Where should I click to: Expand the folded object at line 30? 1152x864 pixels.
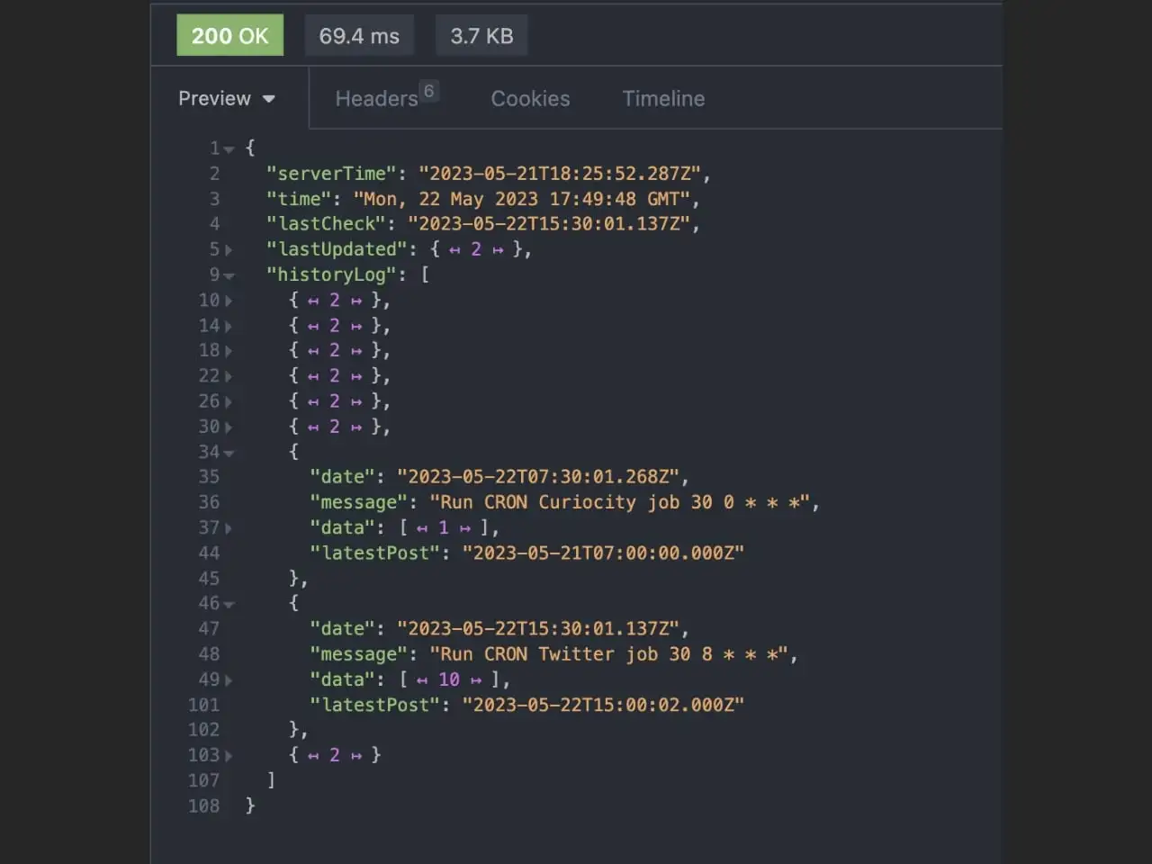229,427
